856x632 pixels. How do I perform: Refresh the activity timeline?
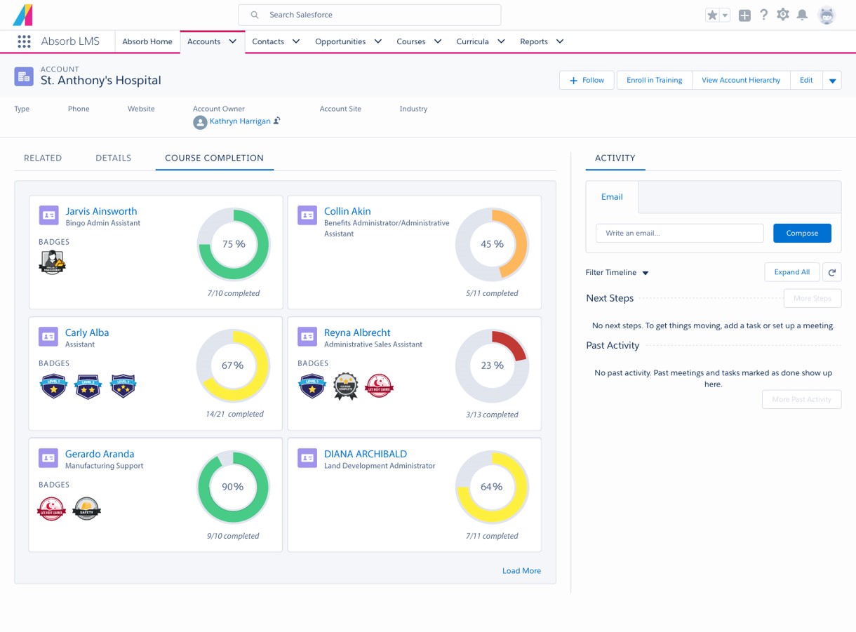coord(832,272)
